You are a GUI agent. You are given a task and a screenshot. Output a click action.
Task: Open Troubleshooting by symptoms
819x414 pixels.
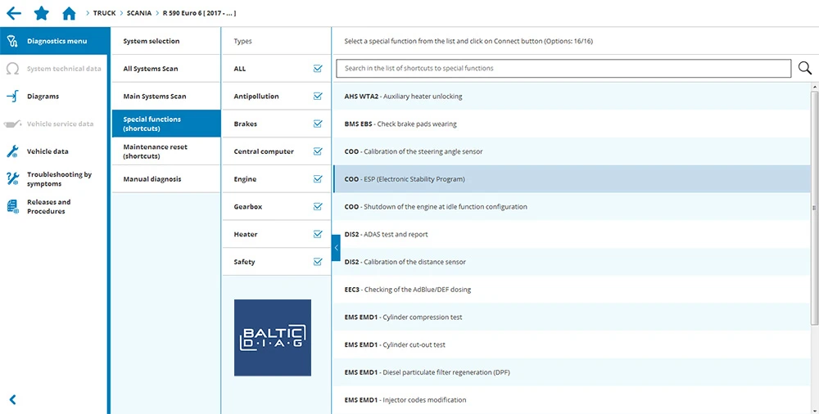56,179
